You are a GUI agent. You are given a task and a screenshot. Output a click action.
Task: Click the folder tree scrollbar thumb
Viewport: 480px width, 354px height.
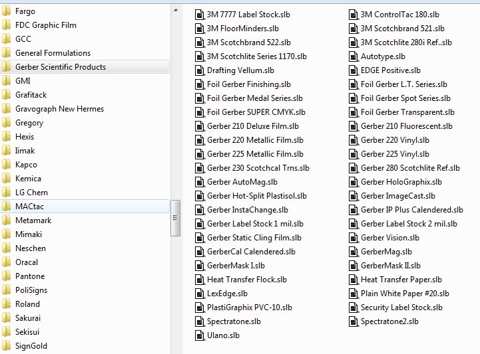[175, 218]
